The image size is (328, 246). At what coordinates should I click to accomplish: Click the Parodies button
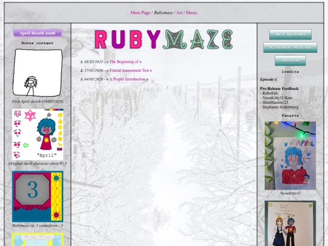290,60
